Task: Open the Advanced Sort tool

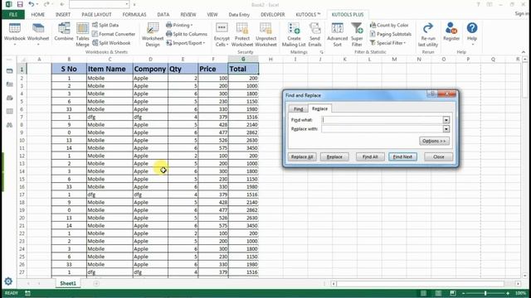Action: tap(338, 34)
